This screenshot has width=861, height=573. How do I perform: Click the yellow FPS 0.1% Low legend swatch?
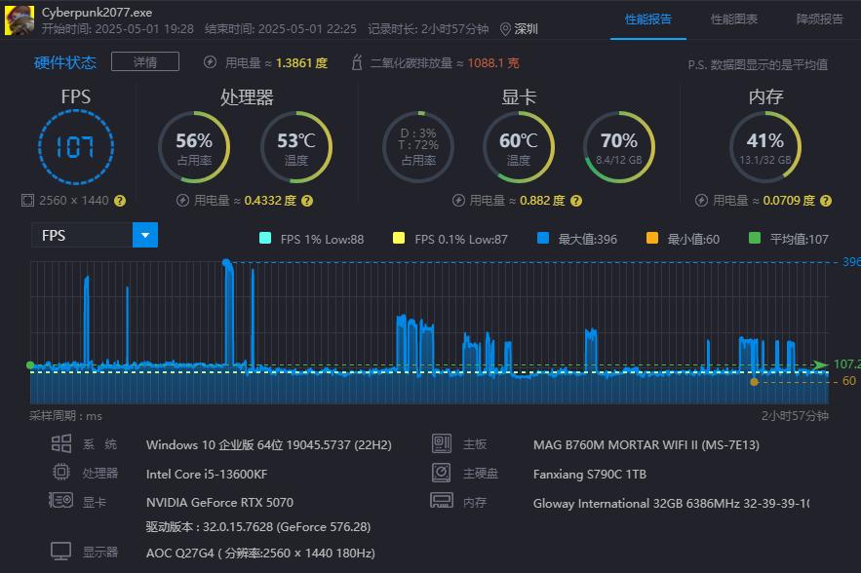point(399,238)
